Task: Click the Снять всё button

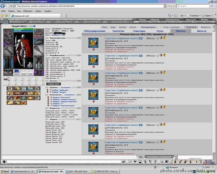Action: pos(54,84)
